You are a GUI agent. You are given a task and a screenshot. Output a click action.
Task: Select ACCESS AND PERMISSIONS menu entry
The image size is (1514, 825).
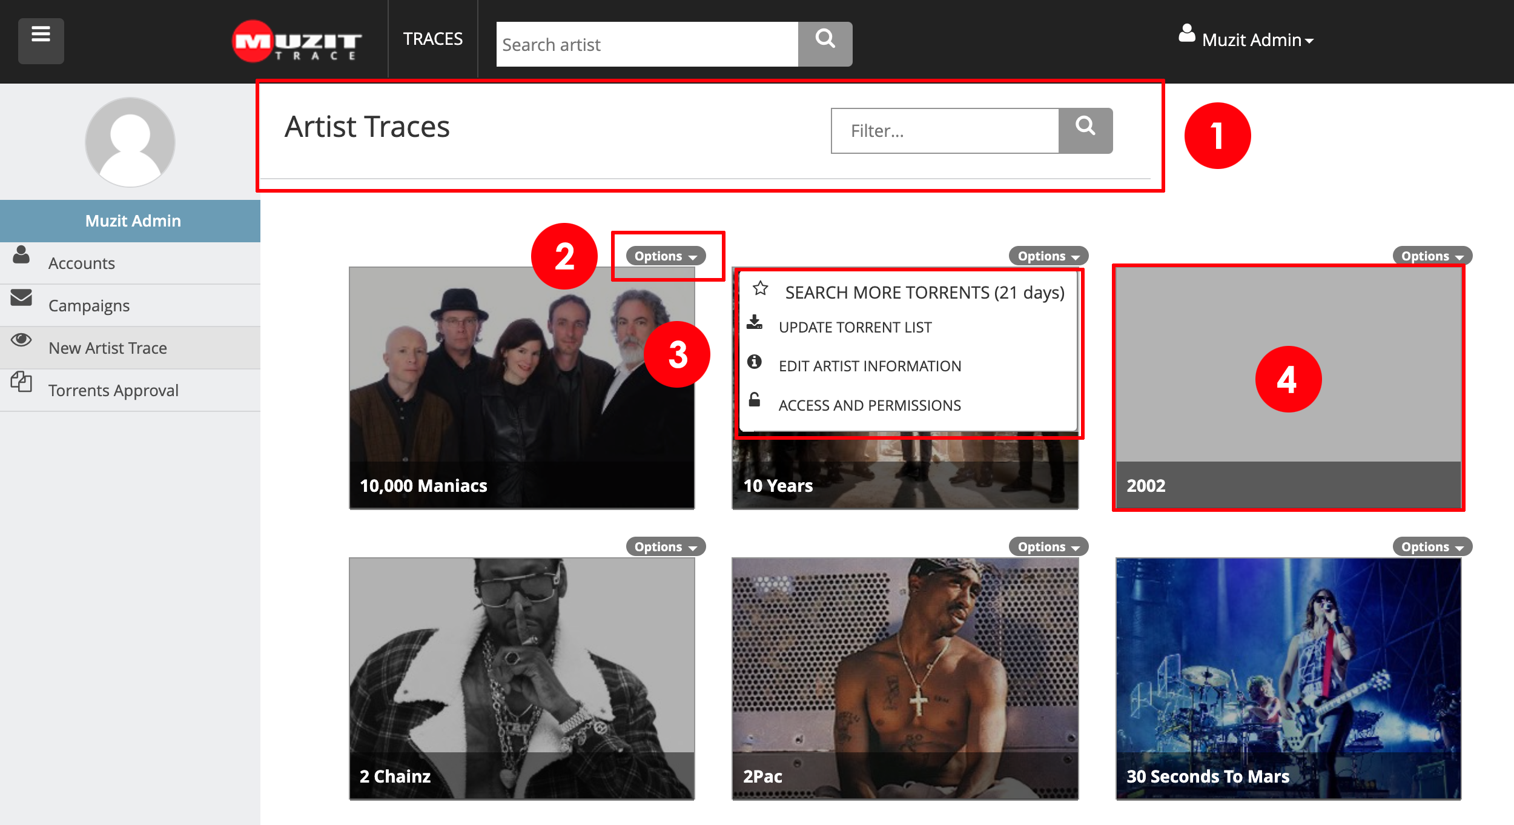[x=908, y=405]
